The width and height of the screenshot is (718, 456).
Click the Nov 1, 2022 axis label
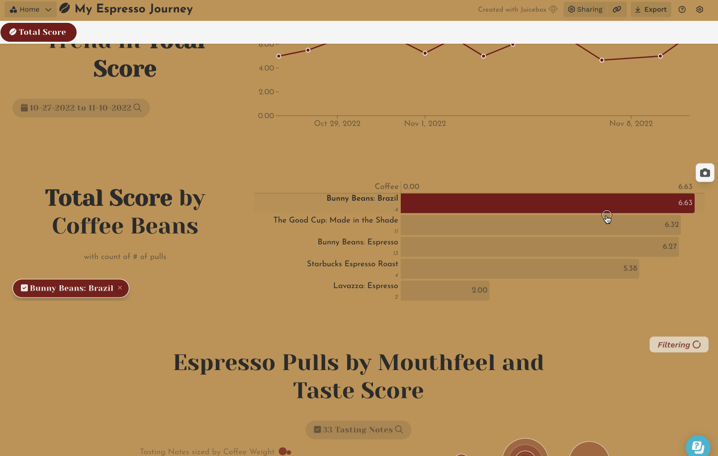tap(425, 124)
